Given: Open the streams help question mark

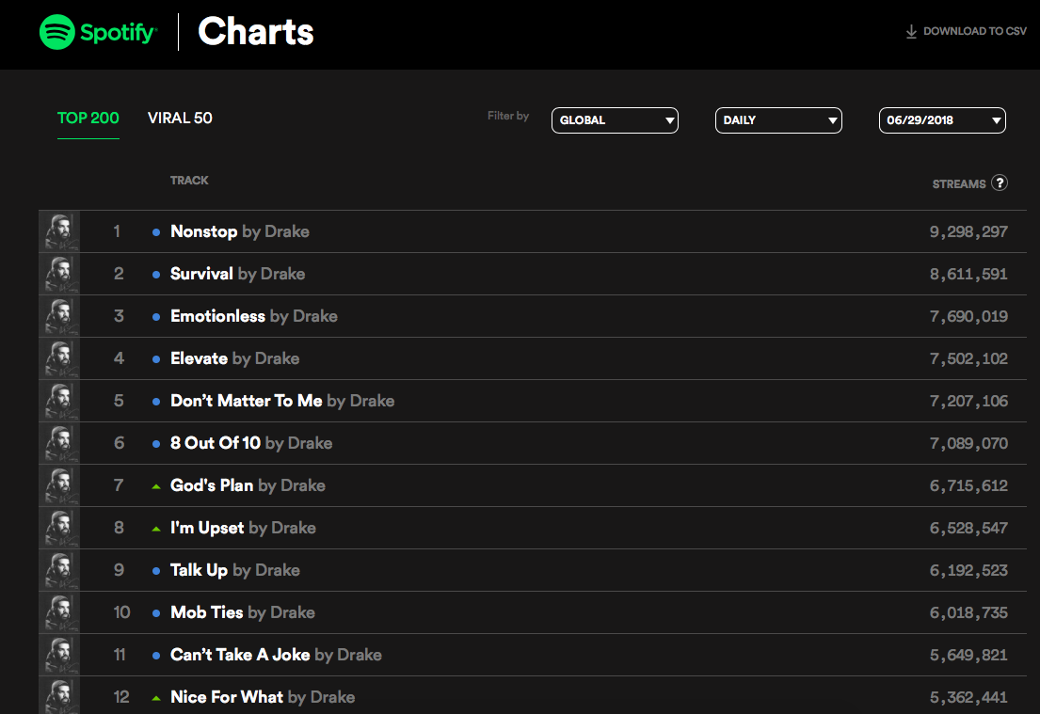Looking at the screenshot, I should click(x=1000, y=183).
